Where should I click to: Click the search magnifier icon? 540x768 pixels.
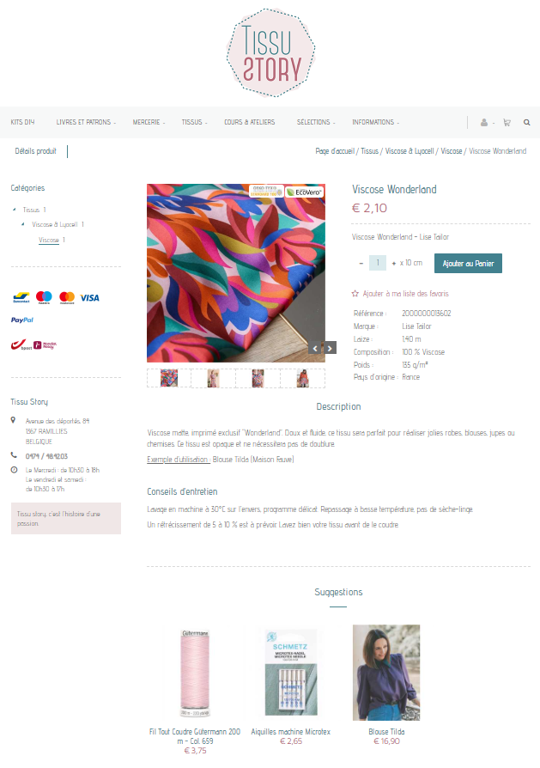coord(527,123)
